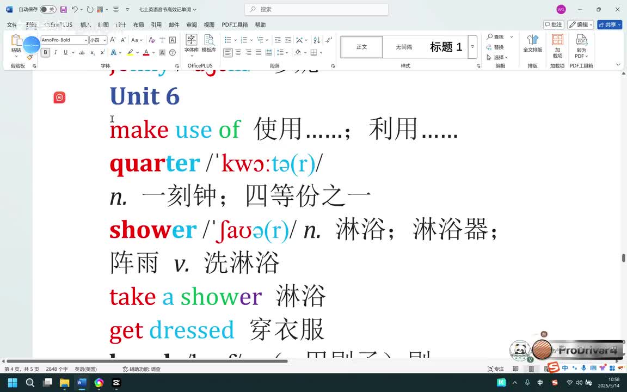The height and width of the screenshot is (392, 627).
Task: Open the 转为PDF dropdown
Action: (x=581, y=46)
